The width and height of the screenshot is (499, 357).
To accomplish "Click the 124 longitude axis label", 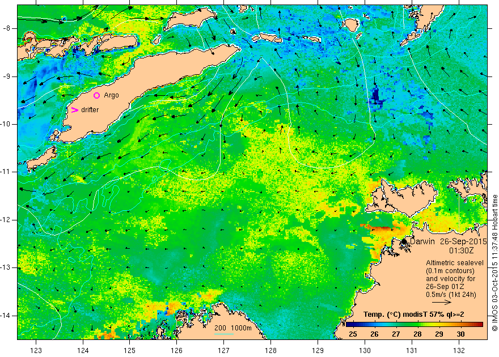I will tap(83, 351).
